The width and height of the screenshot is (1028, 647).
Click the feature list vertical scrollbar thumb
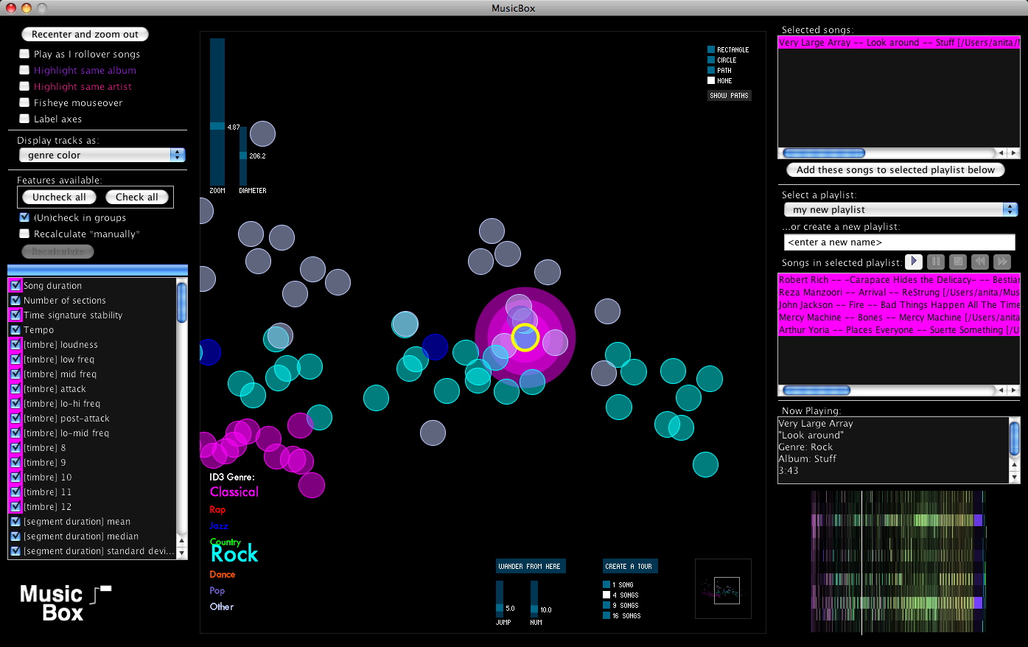click(x=182, y=302)
